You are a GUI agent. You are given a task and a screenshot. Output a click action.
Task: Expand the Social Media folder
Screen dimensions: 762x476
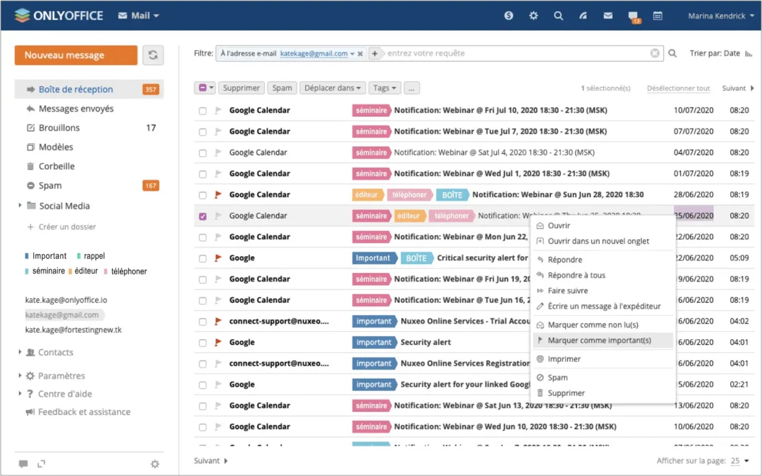point(20,206)
